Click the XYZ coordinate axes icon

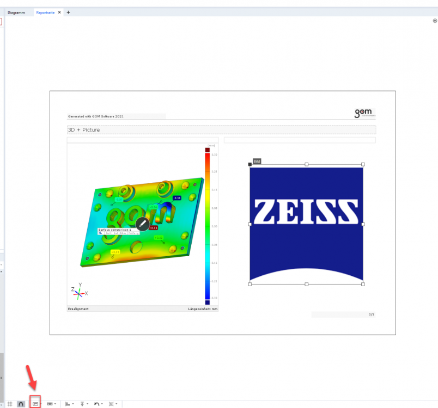click(80, 292)
